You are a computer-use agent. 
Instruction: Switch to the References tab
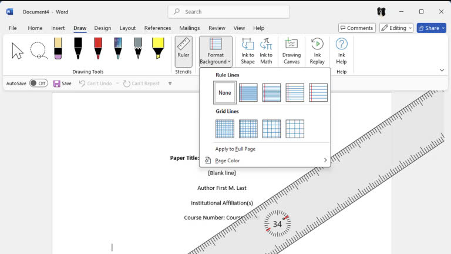pos(157,28)
